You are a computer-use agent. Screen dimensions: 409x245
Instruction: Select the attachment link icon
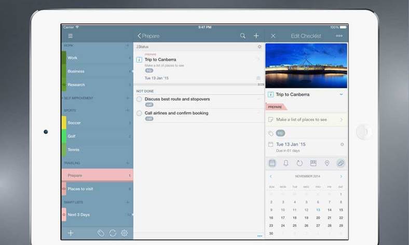coord(340,163)
